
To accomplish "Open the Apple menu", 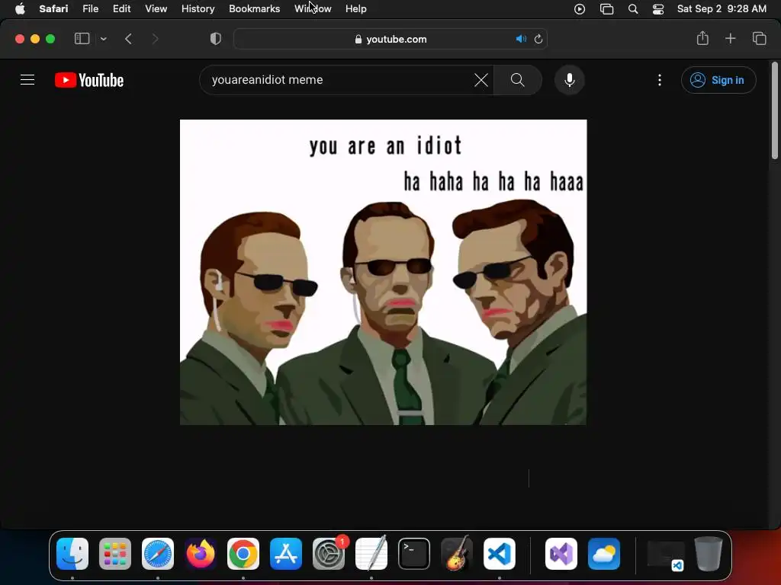I will [x=20, y=8].
